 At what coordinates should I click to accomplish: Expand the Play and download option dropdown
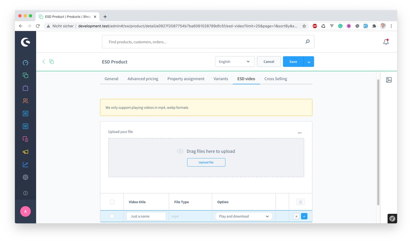[x=243, y=216]
